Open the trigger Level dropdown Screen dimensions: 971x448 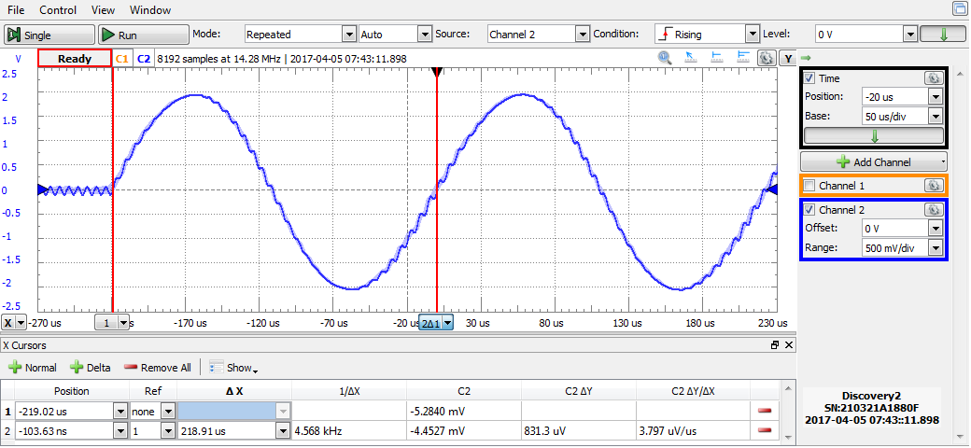(x=909, y=35)
